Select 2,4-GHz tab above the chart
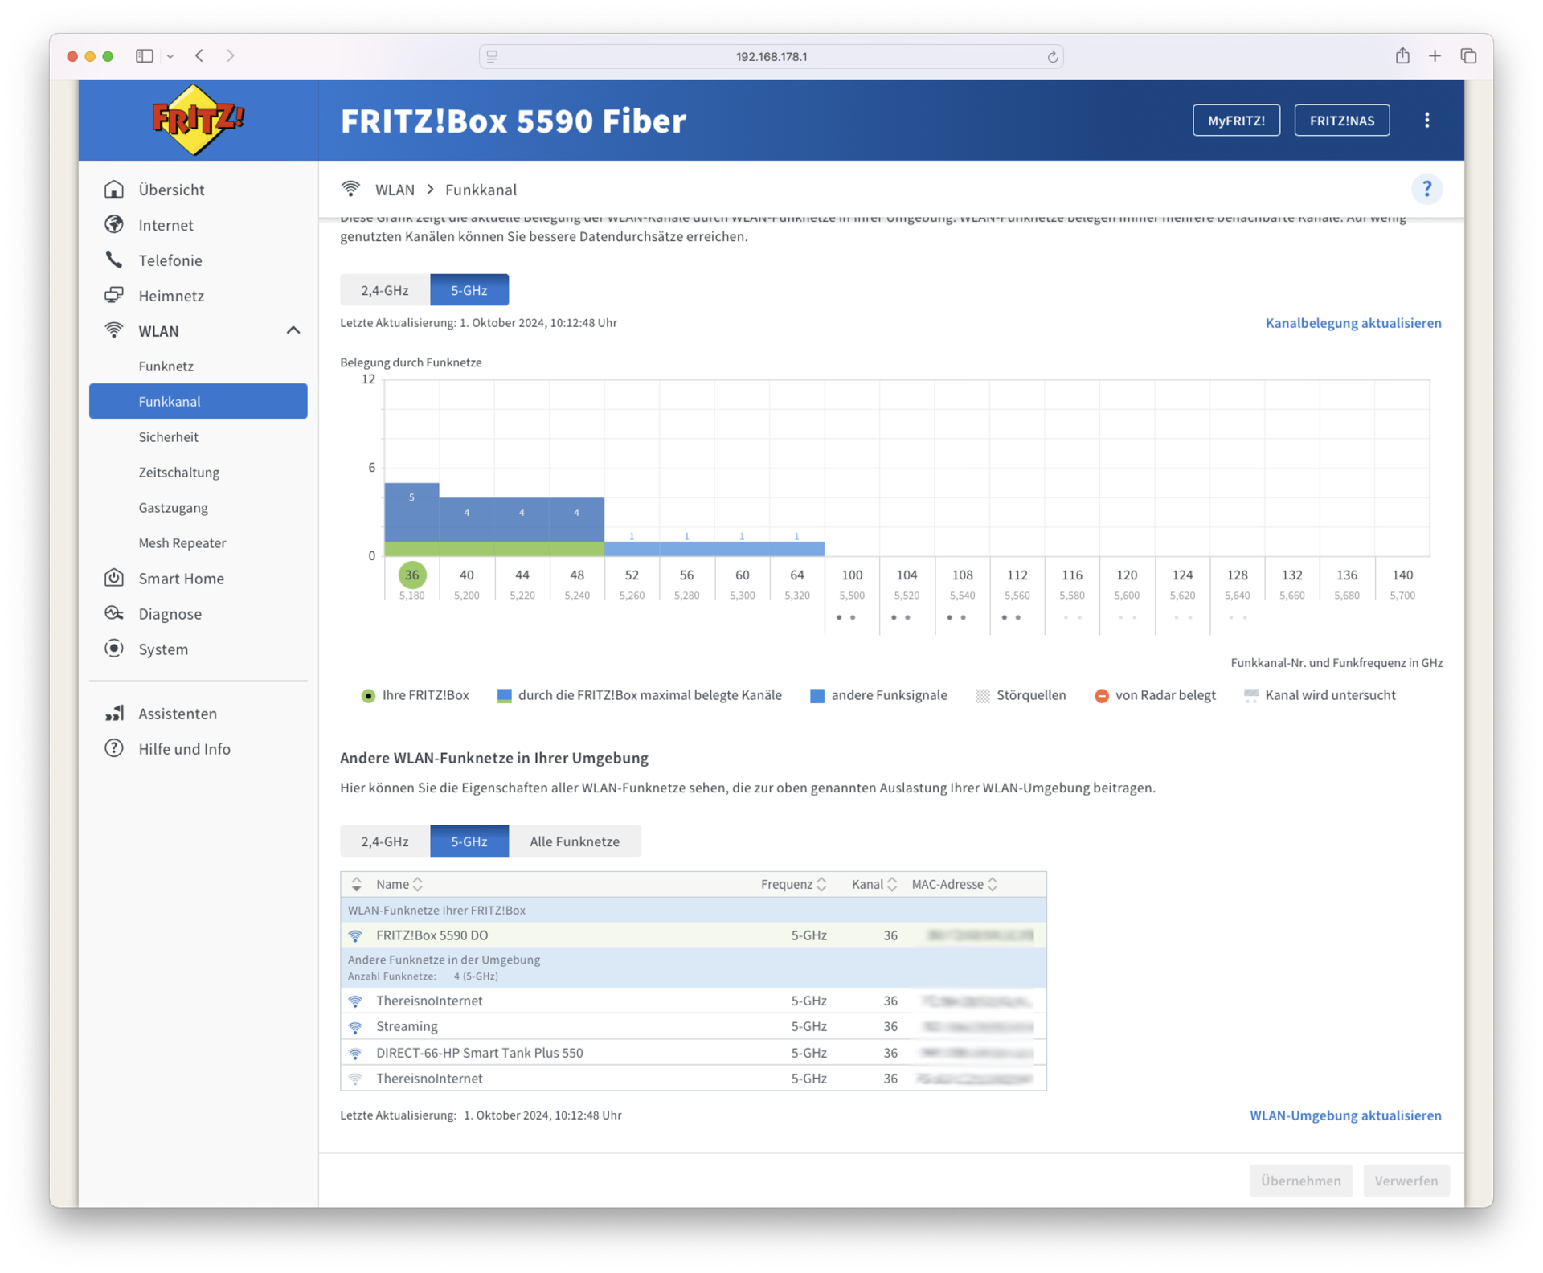The image size is (1543, 1273). (385, 290)
